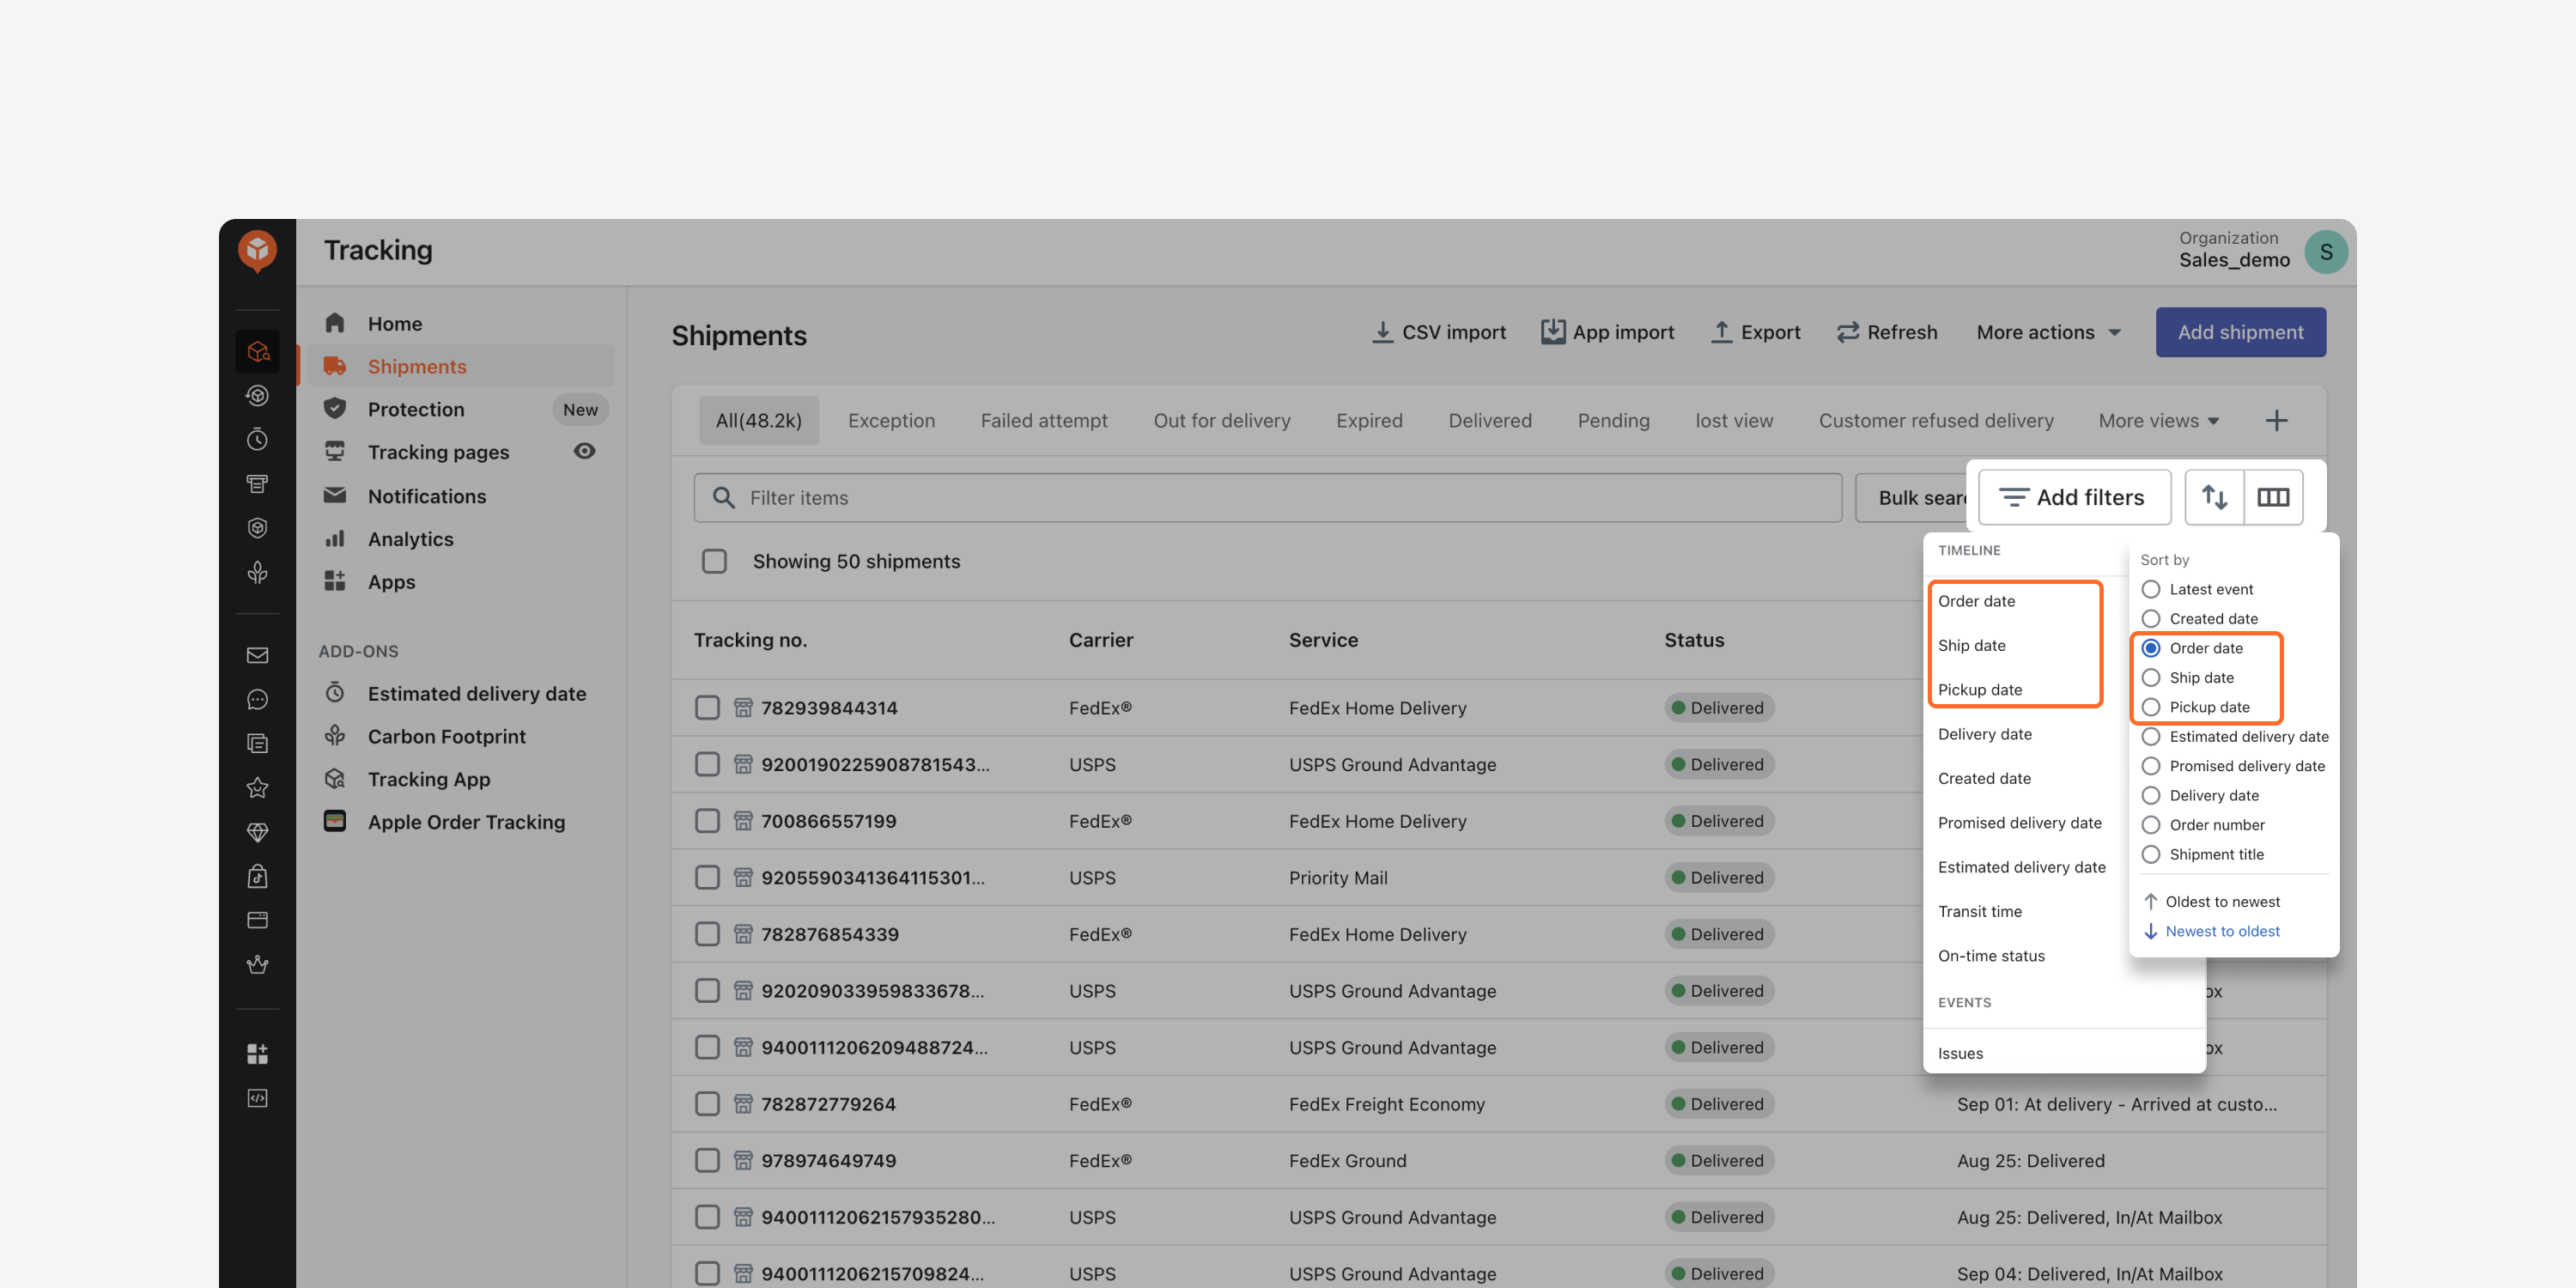Click user avatar S
Image resolution: width=2576 pixels, height=1288 pixels.
(x=2326, y=252)
